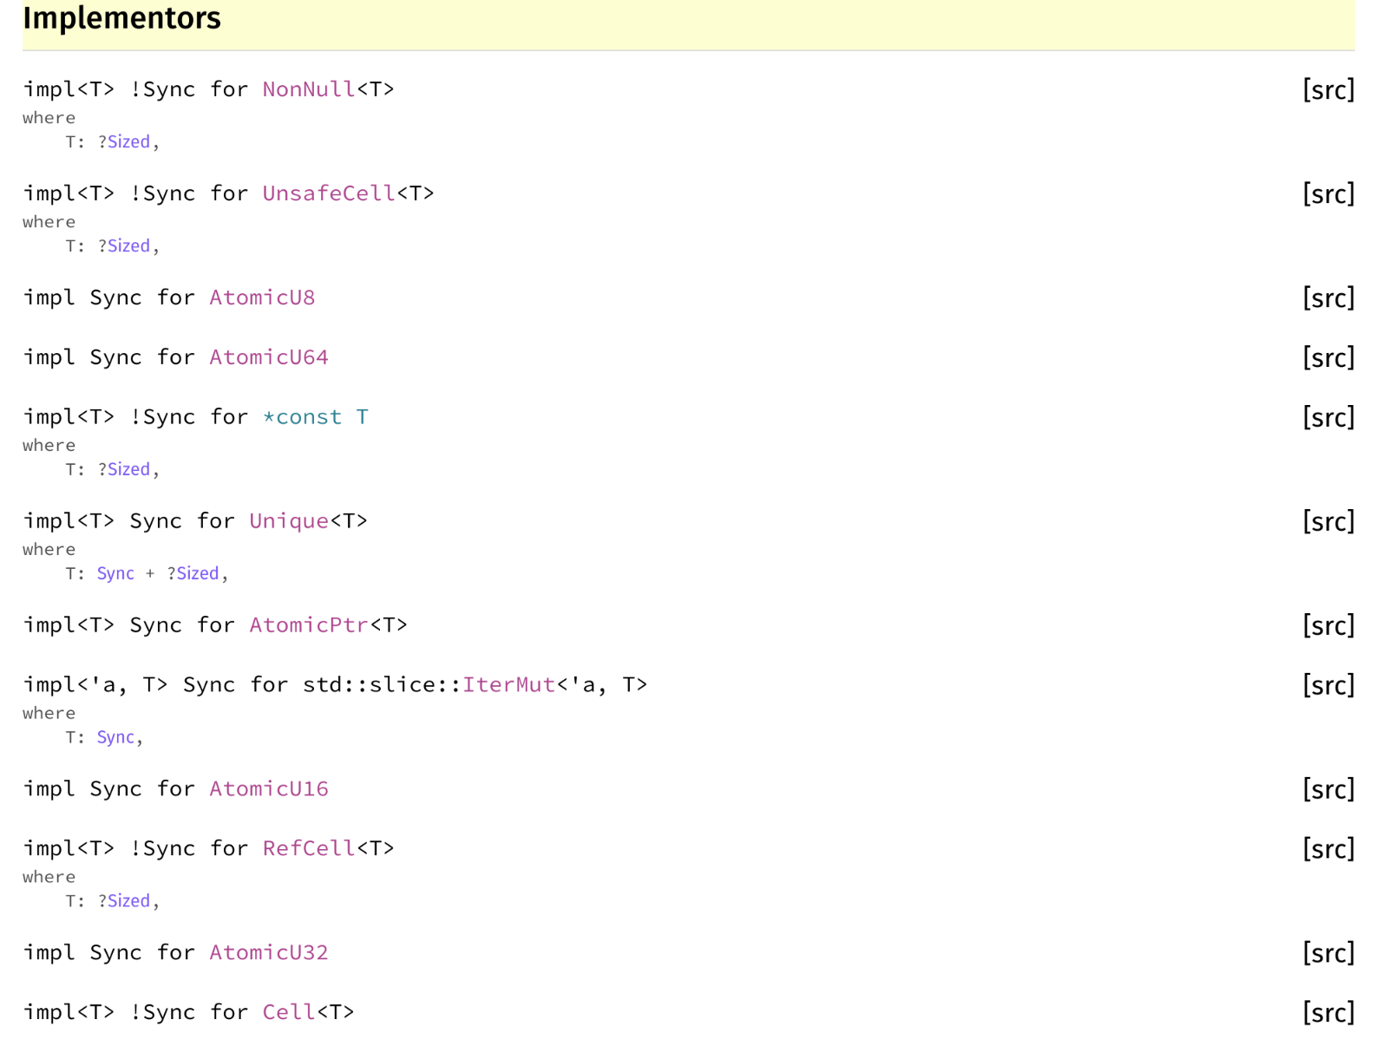
Task: Click ?Sized bound under *const T impl
Action: pyautogui.click(x=128, y=469)
